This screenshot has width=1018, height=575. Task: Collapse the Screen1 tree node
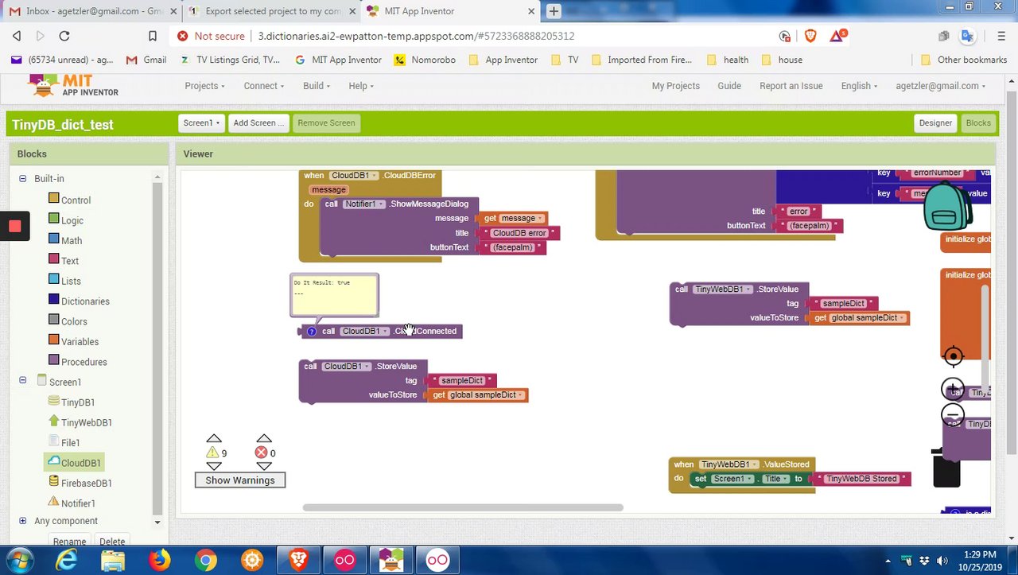(22, 381)
